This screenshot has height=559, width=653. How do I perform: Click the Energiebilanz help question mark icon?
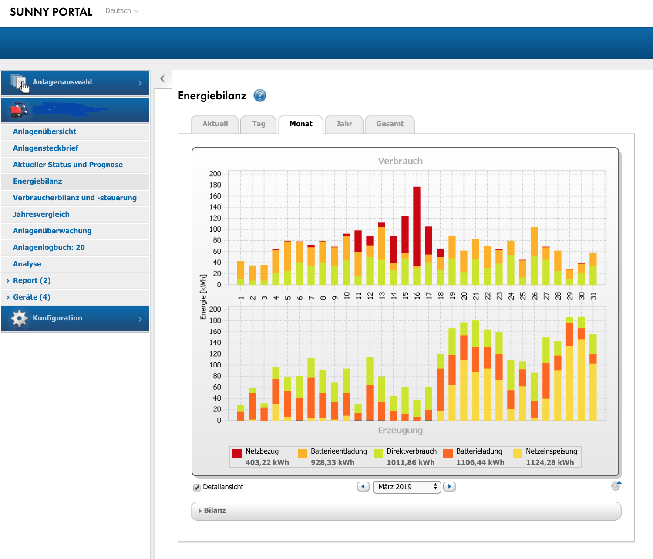260,95
